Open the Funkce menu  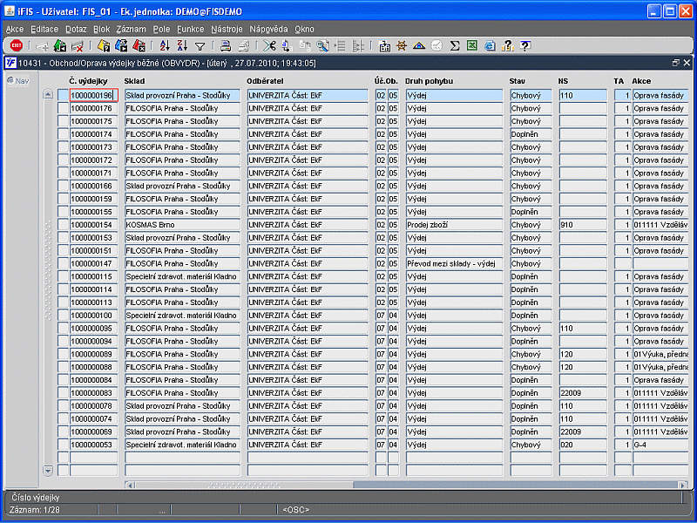(x=190, y=29)
